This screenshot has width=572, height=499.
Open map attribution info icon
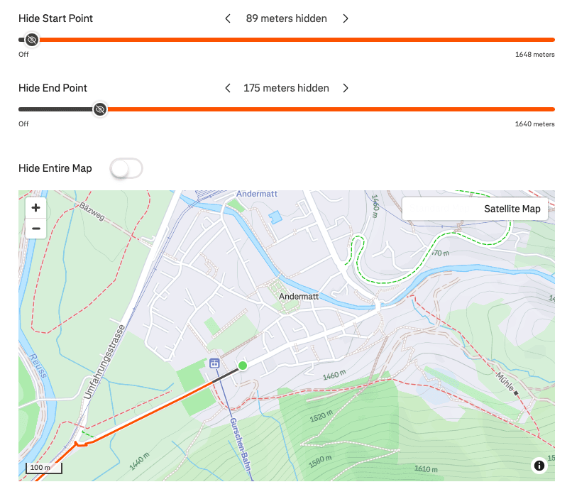(539, 466)
